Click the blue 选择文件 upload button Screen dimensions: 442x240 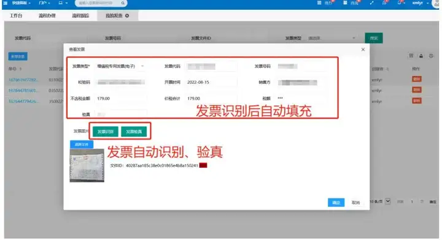(x=82, y=144)
